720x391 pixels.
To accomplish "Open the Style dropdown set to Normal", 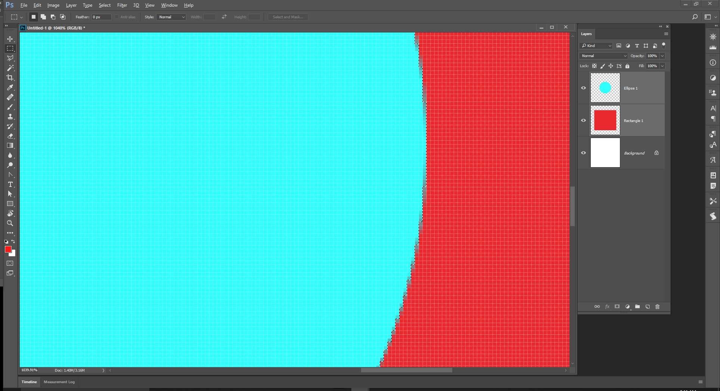I will [x=171, y=17].
